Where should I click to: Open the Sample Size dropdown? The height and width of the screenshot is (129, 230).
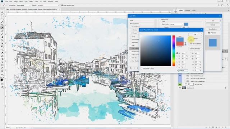[x=23, y=5]
